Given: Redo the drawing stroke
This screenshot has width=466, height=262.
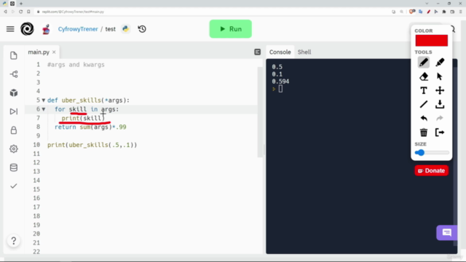Looking at the screenshot, I should (440, 118).
